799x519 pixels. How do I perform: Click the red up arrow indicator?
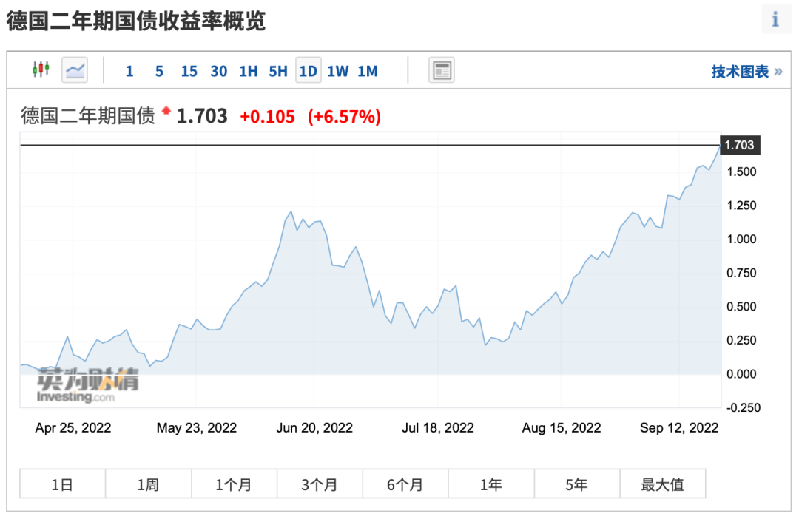point(166,111)
